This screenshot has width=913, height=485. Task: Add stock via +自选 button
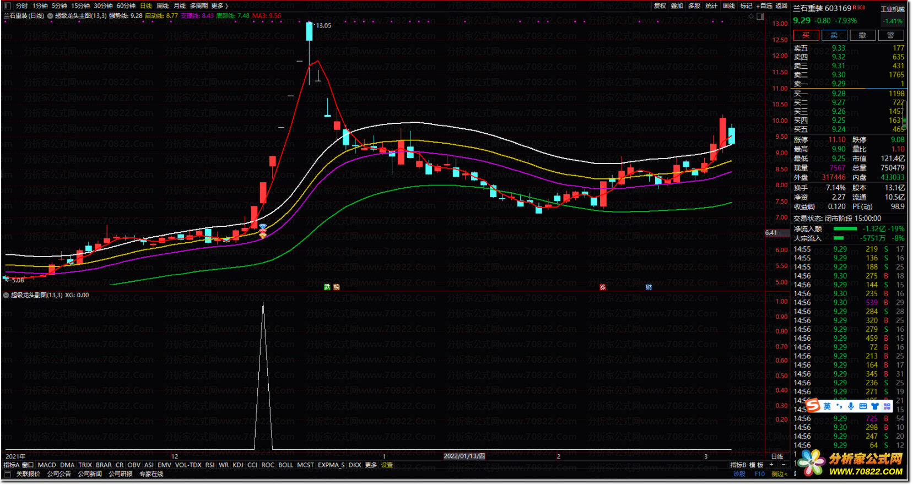click(x=764, y=6)
